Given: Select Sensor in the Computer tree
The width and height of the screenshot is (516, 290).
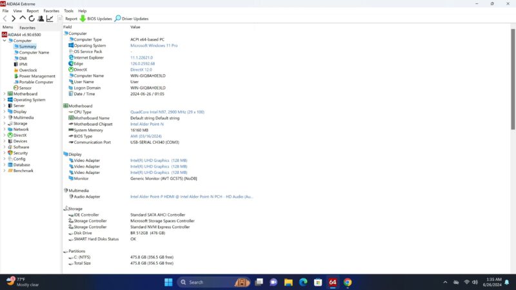Looking at the screenshot, I should 25,88.
